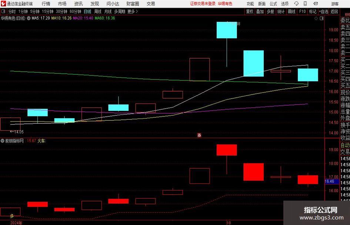
Task: Click the 2024年 date label on time axis
Action: coord(16,223)
